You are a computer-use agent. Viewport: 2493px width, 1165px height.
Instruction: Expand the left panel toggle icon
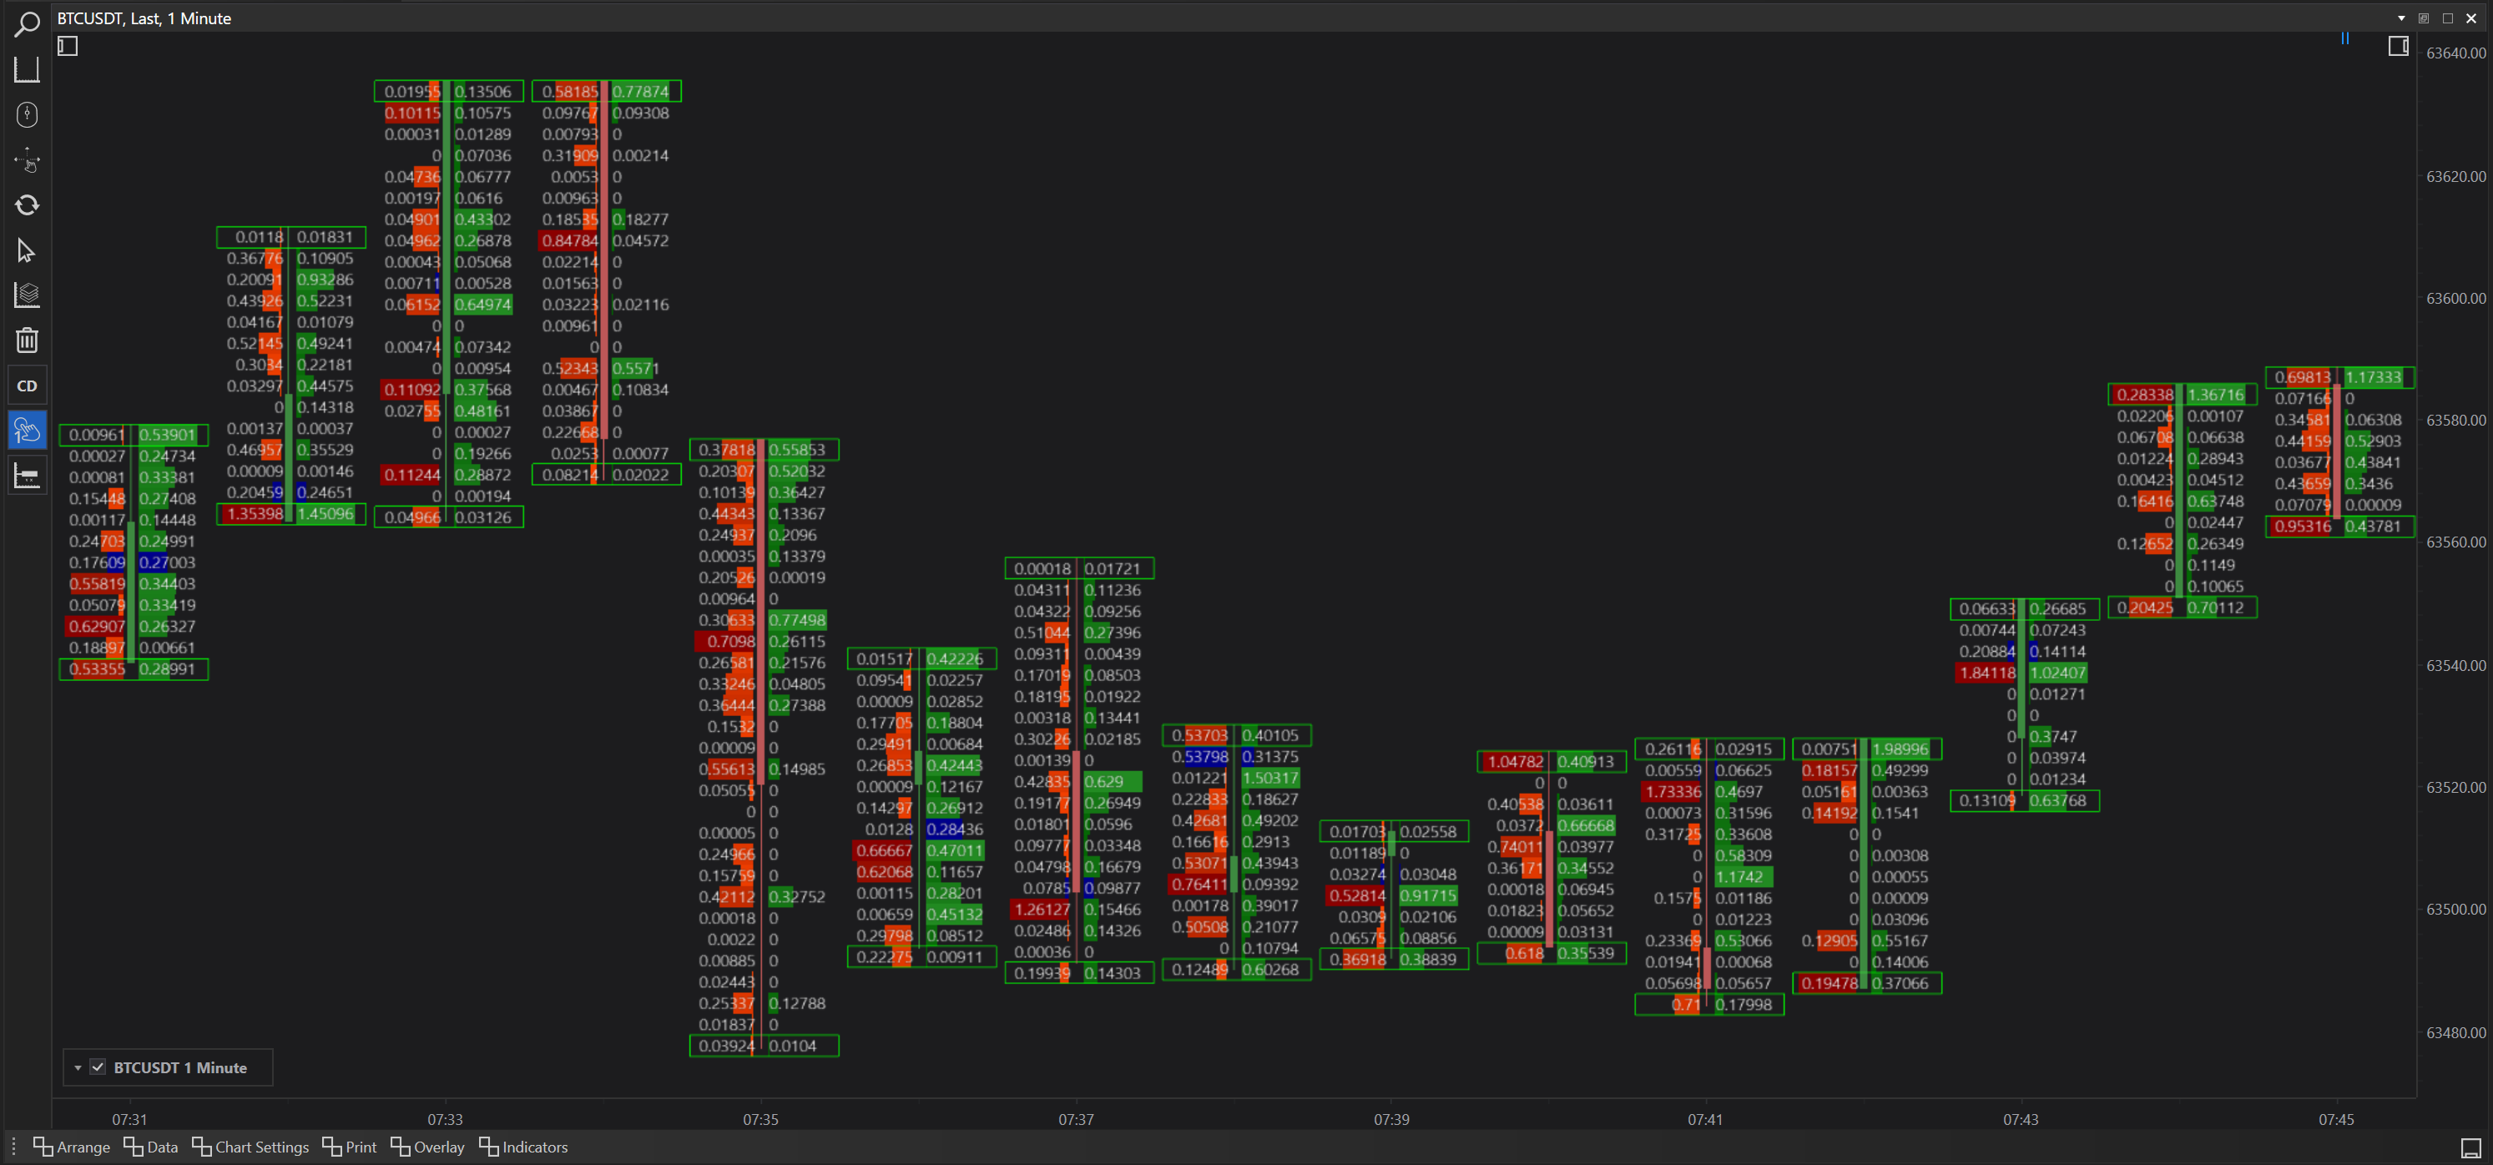67,45
